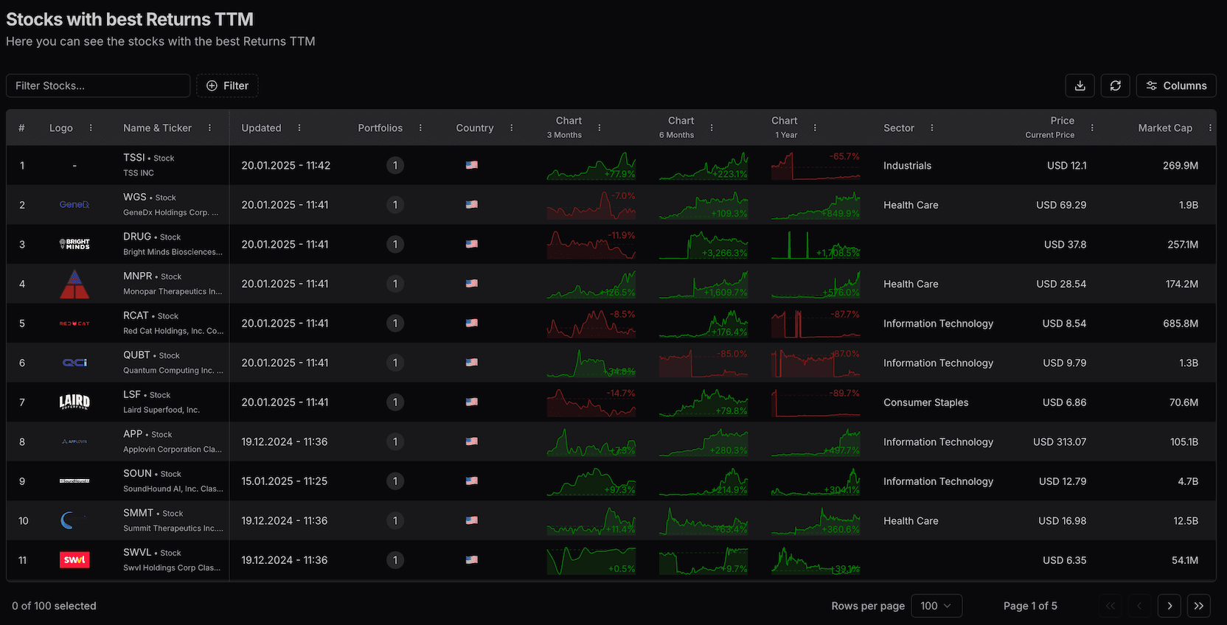Image resolution: width=1227 pixels, height=625 pixels.
Task: Click the download export icon button
Action: click(x=1080, y=85)
